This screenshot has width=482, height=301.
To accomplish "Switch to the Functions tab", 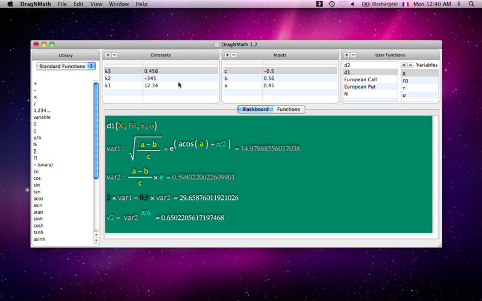I will (x=289, y=110).
